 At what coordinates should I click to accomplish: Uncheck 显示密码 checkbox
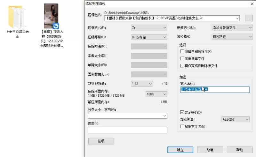[182, 112]
